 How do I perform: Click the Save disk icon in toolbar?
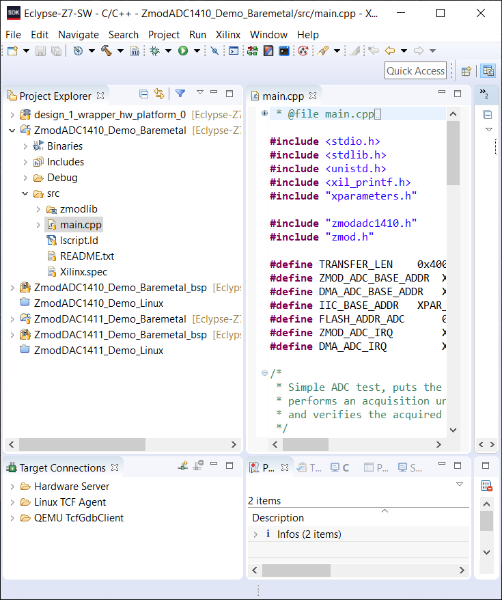point(40,51)
